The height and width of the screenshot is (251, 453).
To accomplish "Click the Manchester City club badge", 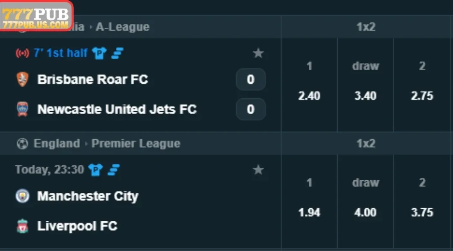I will (x=22, y=196).
